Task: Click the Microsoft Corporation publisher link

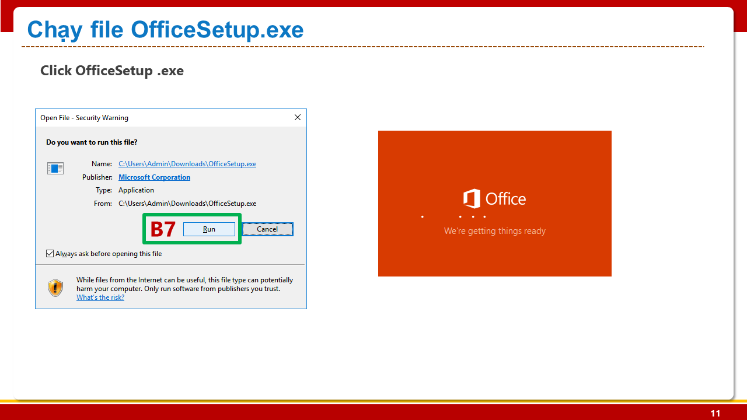Action: 154,177
